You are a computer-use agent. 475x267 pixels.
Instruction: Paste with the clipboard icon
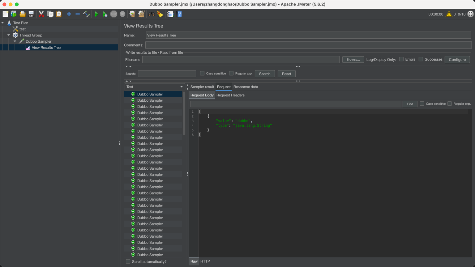tap(59, 14)
